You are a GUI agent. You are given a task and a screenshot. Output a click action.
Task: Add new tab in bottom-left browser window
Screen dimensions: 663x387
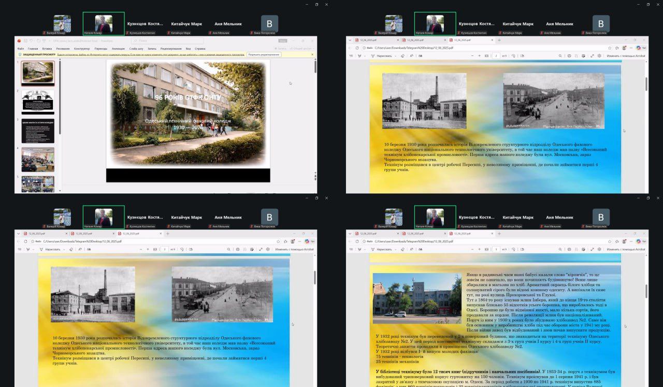pyautogui.click(x=167, y=234)
